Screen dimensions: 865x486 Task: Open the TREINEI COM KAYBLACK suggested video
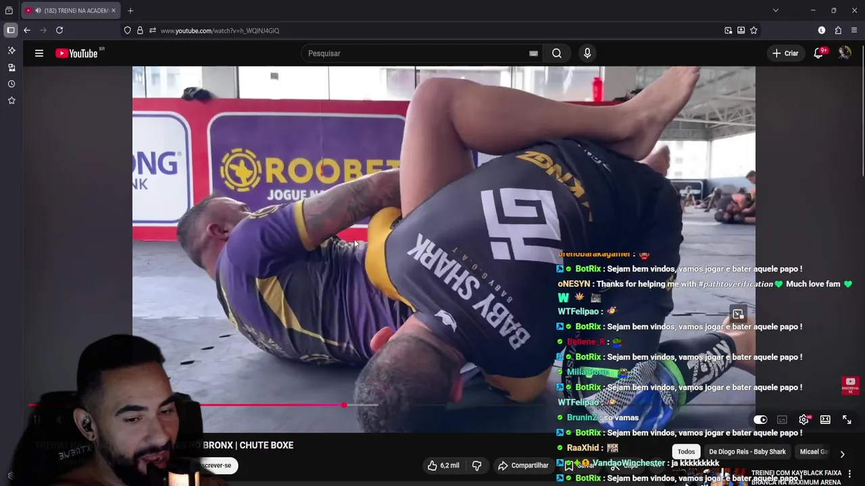pos(795,477)
